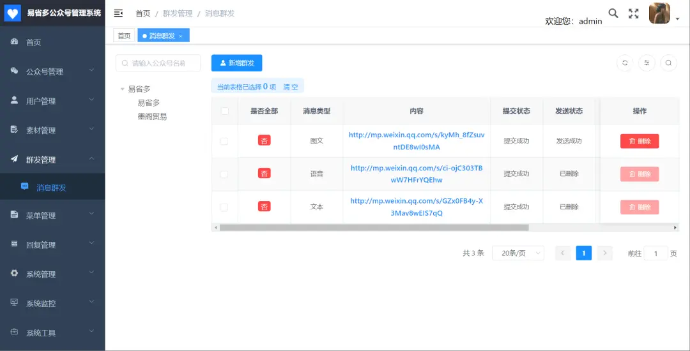
Task: Select the 墨阁贸易 tree node
Action: point(152,117)
